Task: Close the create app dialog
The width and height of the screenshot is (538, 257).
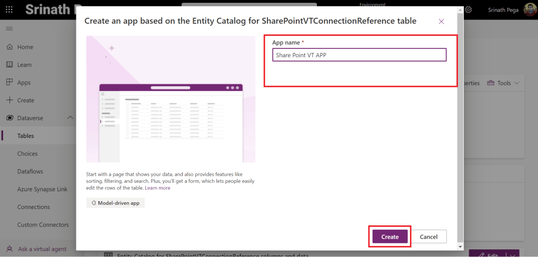Action: (x=441, y=22)
